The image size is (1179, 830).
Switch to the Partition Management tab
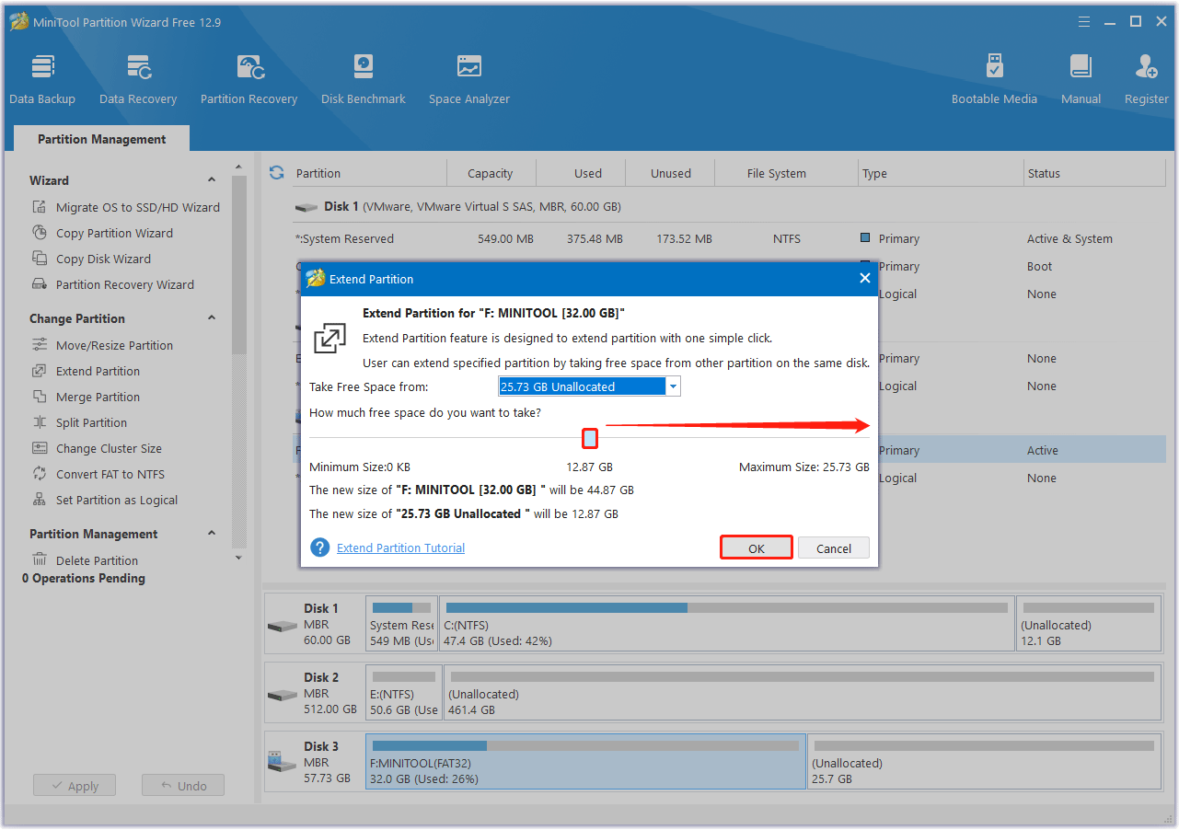click(101, 139)
